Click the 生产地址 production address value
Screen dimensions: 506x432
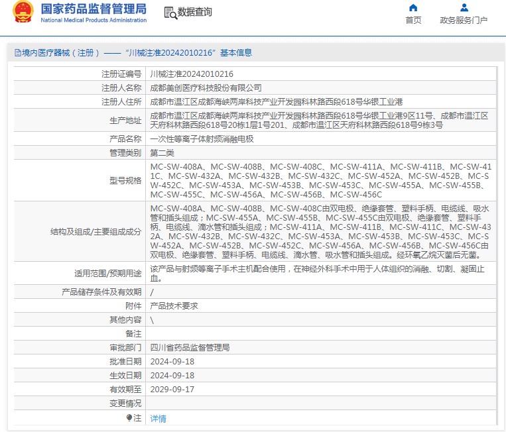click(x=319, y=120)
